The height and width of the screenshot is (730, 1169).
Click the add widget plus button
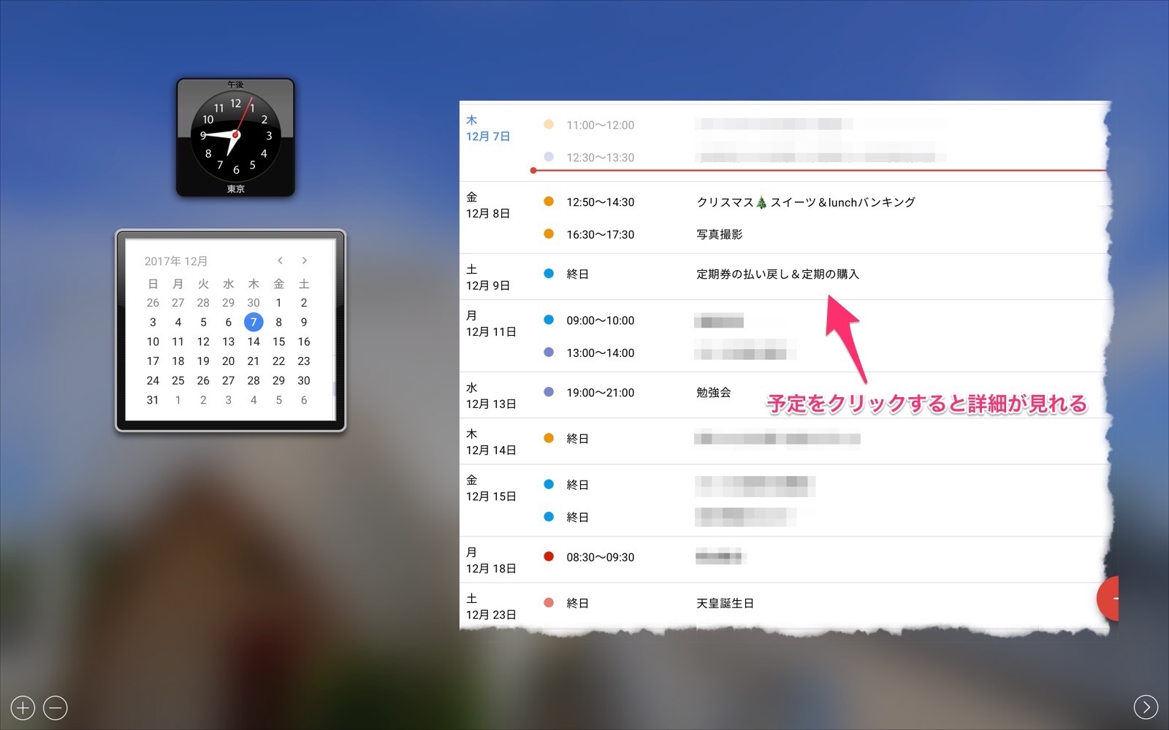(x=23, y=707)
